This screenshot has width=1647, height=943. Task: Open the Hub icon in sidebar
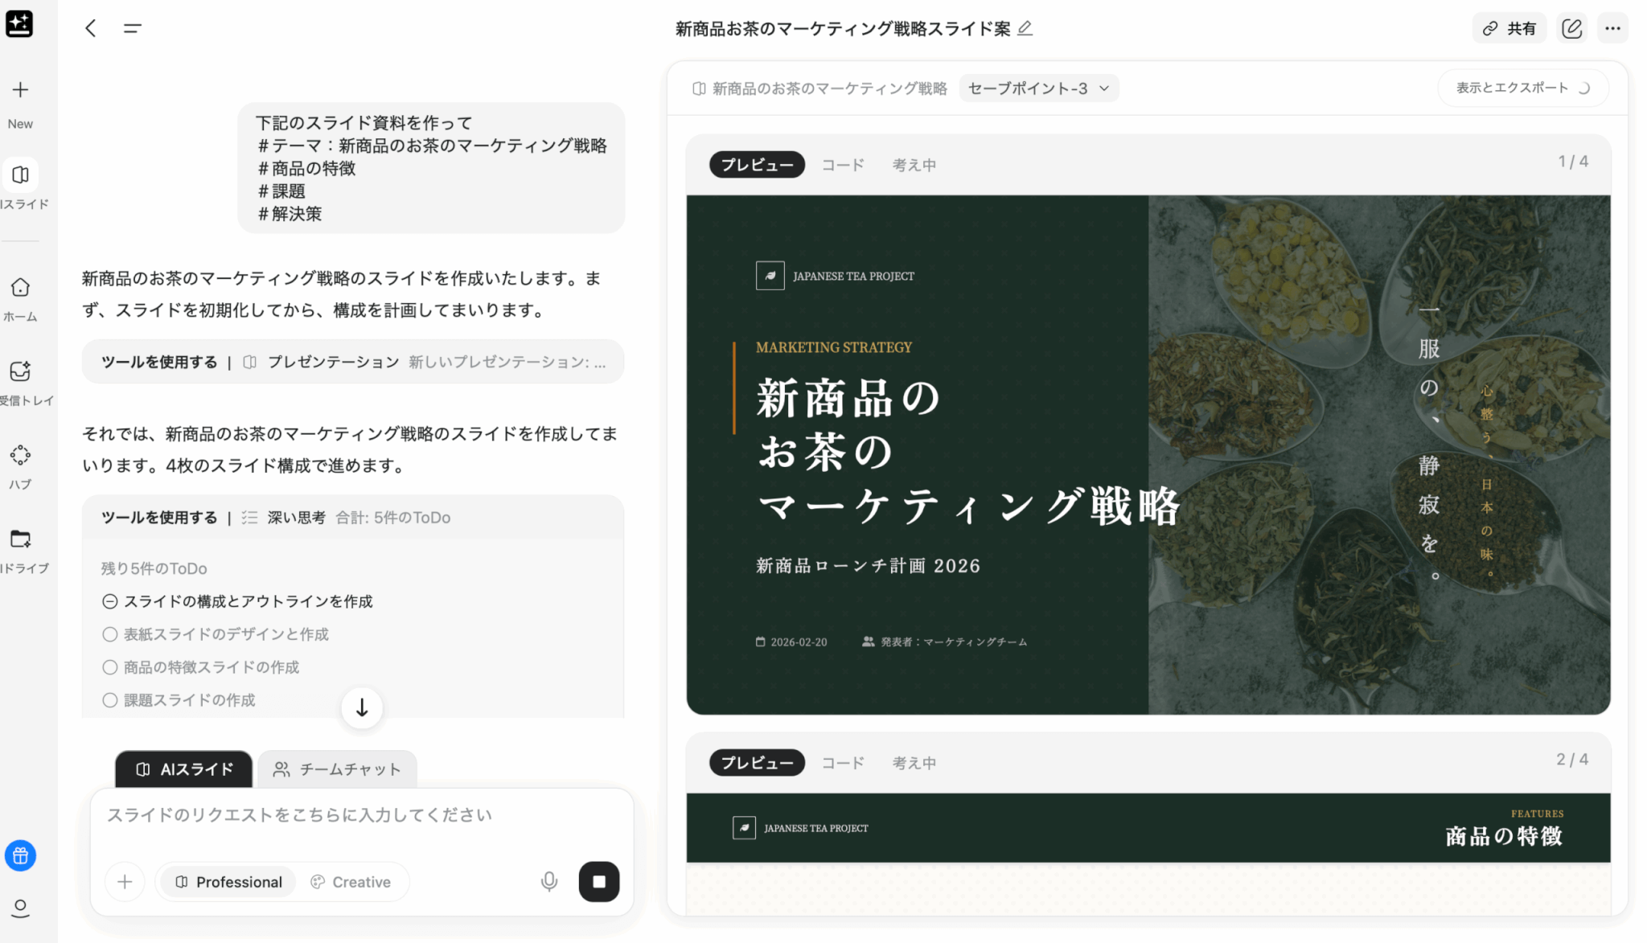(x=20, y=456)
